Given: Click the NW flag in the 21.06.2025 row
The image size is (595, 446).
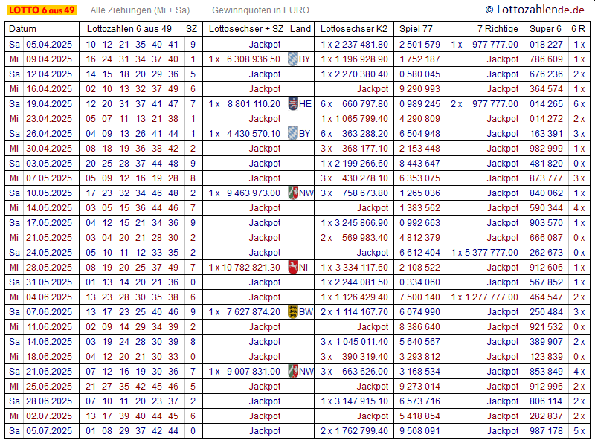Looking at the screenshot, I should click(x=293, y=372).
